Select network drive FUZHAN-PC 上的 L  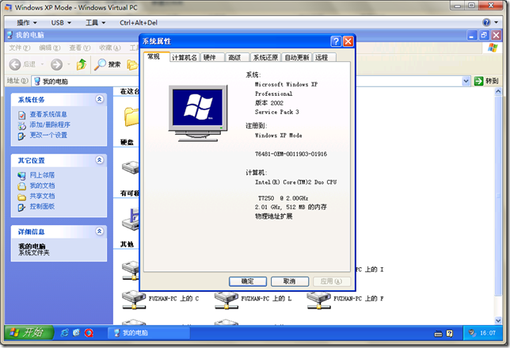[x=253, y=299]
